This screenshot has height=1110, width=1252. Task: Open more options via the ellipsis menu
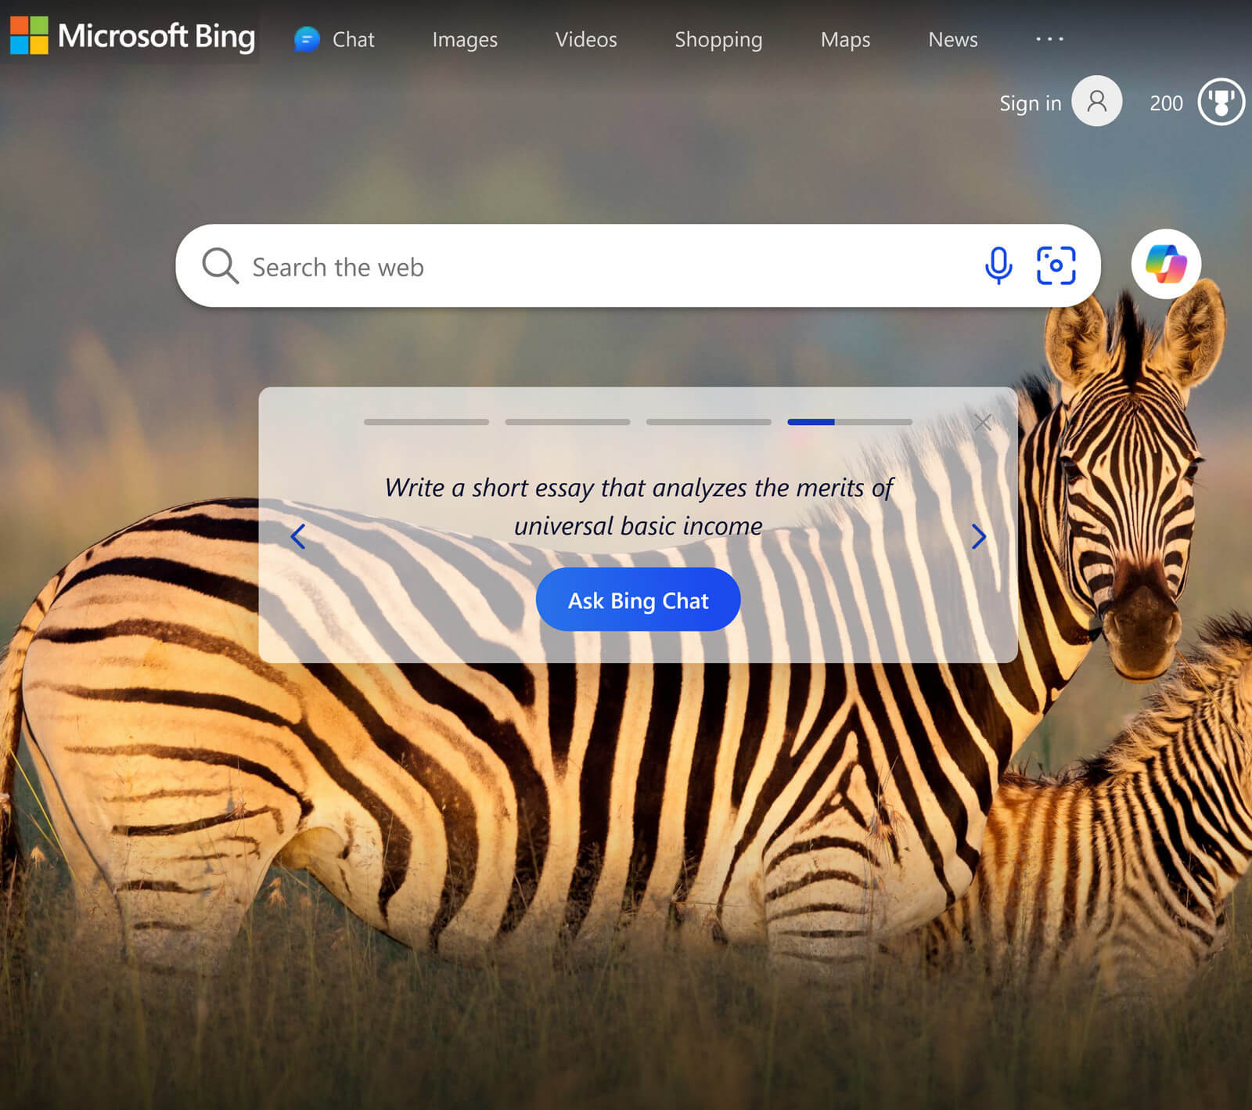(x=1049, y=39)
